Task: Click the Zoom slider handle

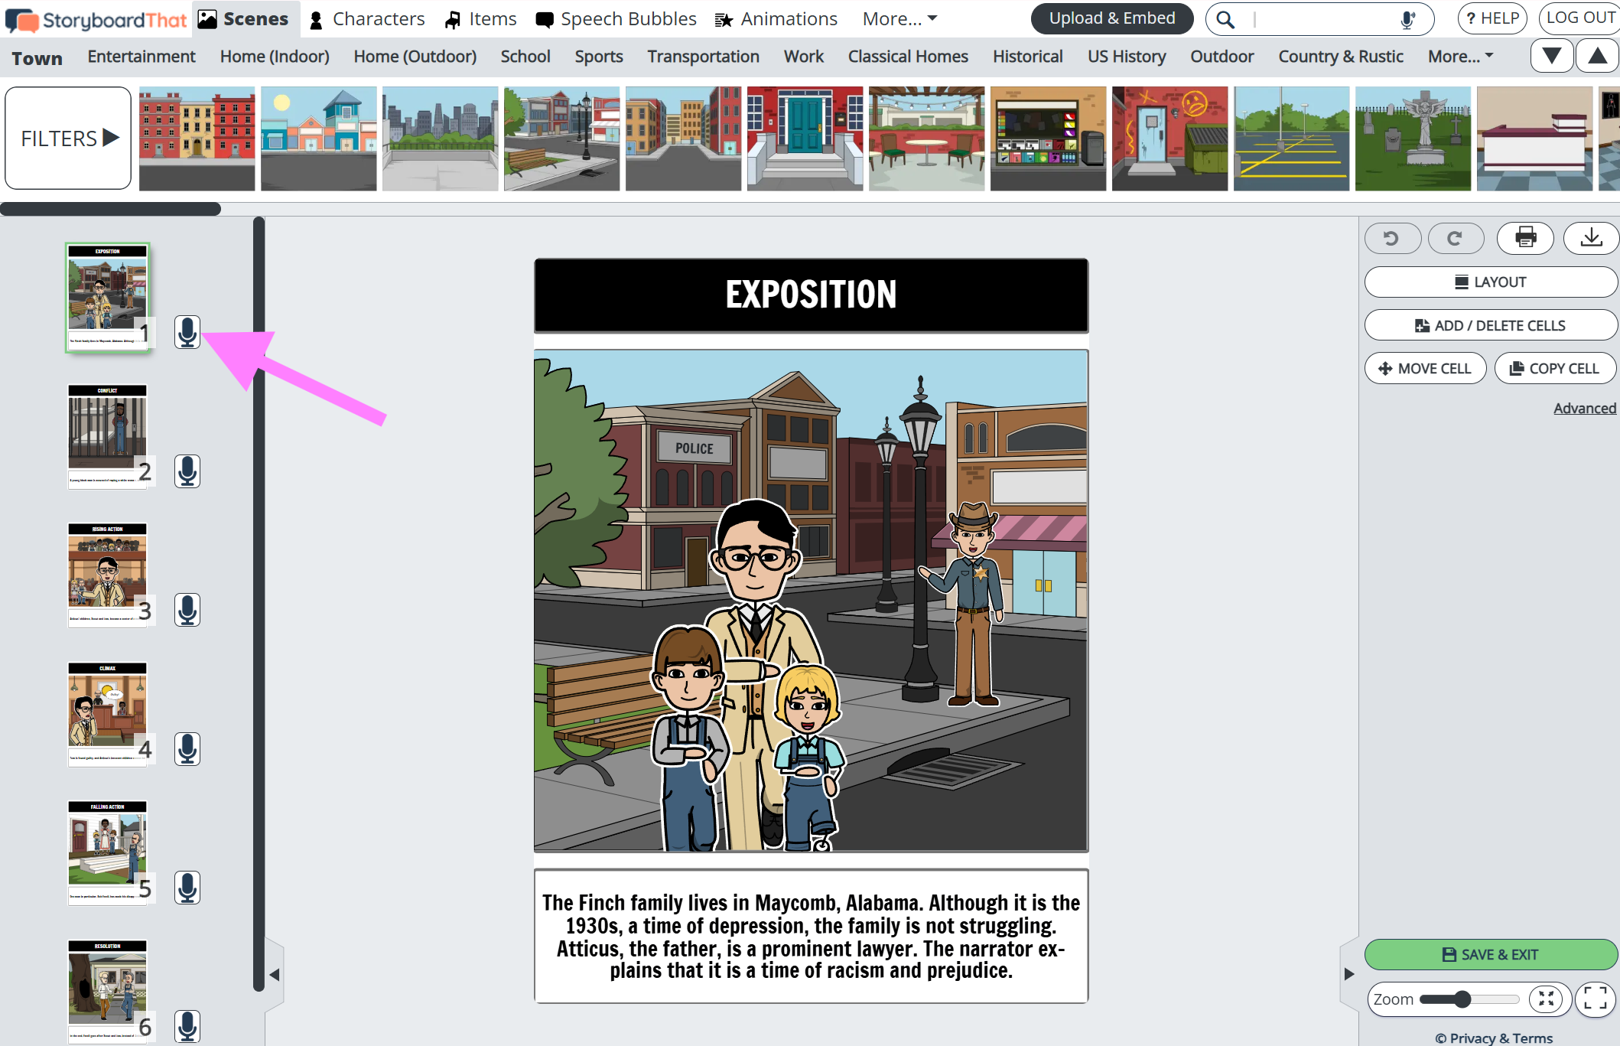Action: click(x=1462, y=999)
